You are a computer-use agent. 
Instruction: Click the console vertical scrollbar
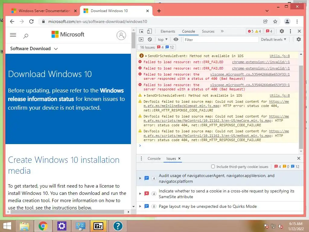[301, 107]
